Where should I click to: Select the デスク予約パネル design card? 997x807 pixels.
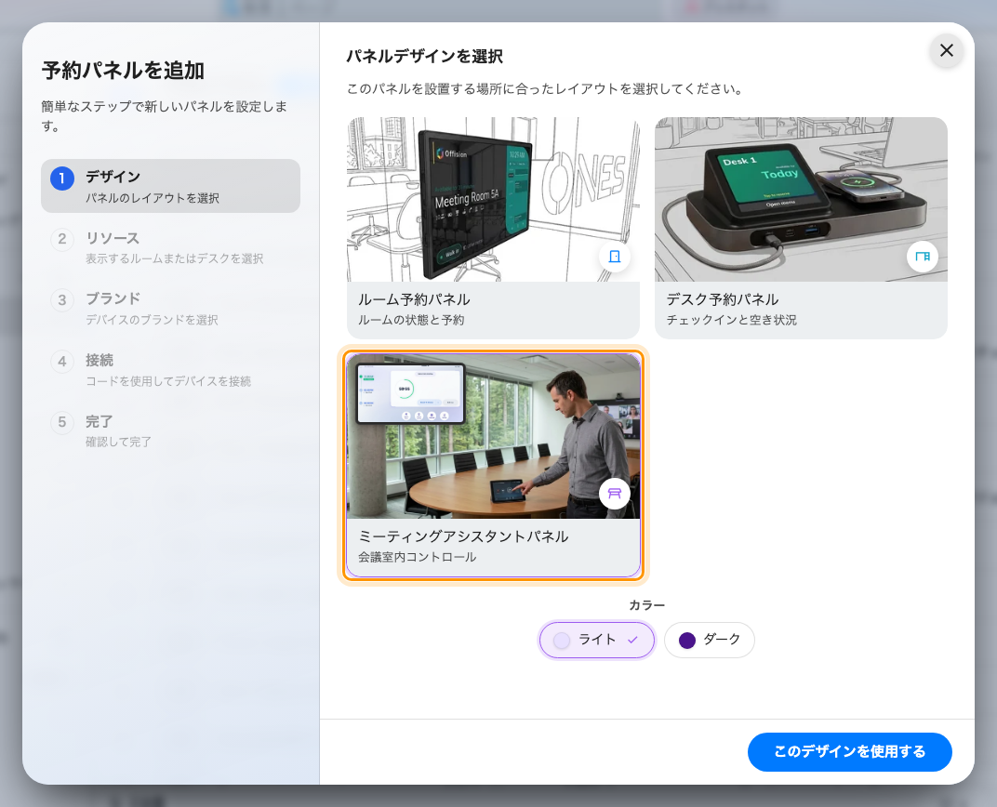(x=801, y=228)
